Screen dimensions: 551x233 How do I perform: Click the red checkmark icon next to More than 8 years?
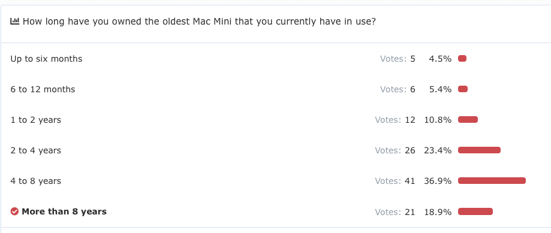(14, 211)
